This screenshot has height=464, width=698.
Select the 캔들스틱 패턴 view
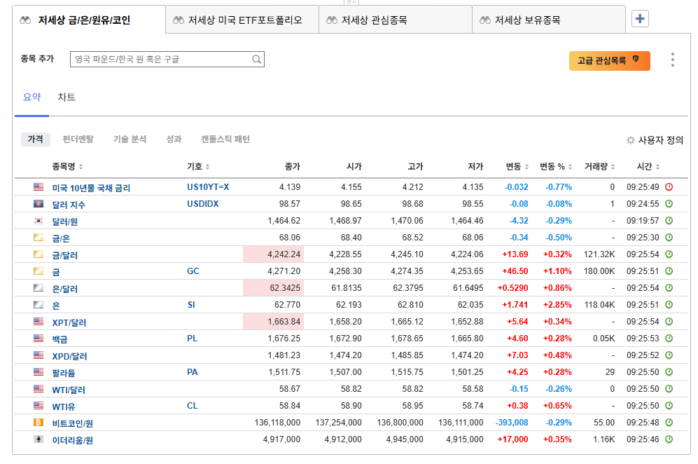point(225,139)
